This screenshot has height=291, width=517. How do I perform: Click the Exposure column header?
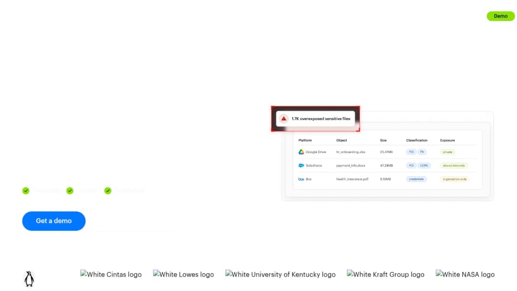coord(448,140)
